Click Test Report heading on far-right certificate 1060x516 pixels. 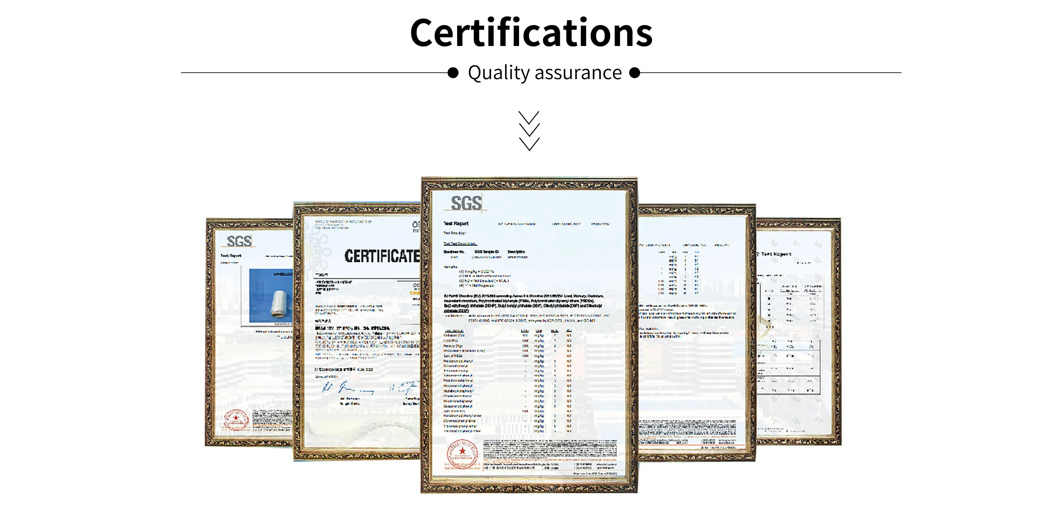[x=776, y=254]
